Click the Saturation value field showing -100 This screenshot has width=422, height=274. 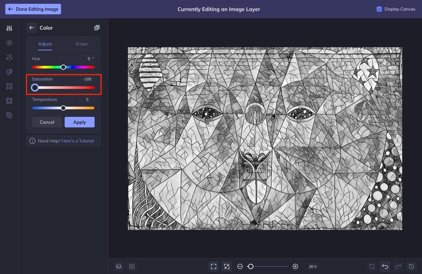pos(87,79)
